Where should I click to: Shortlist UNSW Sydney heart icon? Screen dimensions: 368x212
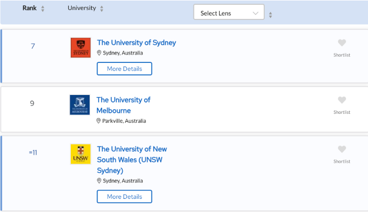342,149
